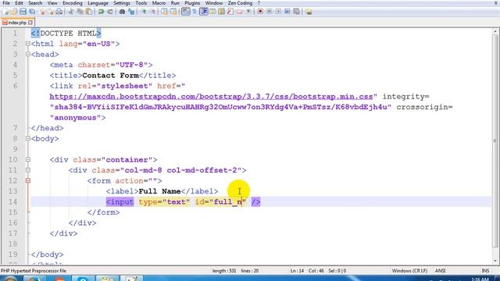Screen dimensions: 500x281
Task: Click the User Defined Language icon
Action: (212, 12)
